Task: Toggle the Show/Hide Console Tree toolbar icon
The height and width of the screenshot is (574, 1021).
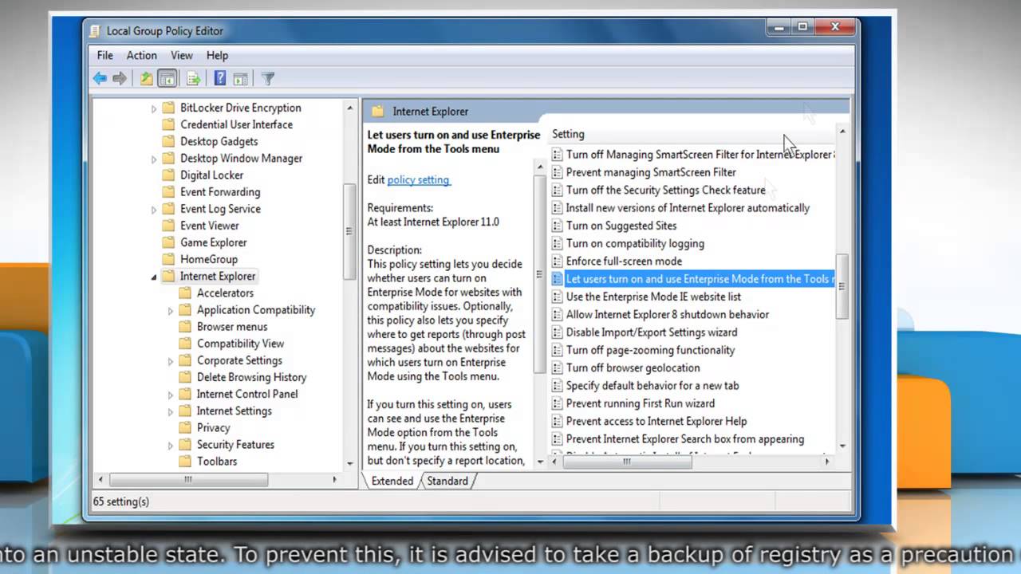Action: pos(167,78)
